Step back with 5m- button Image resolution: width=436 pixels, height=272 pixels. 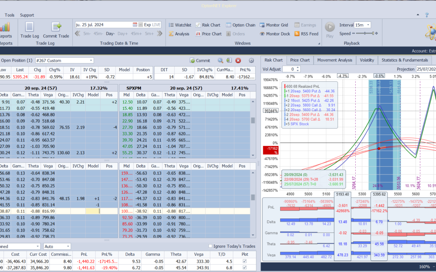[87, 33]
